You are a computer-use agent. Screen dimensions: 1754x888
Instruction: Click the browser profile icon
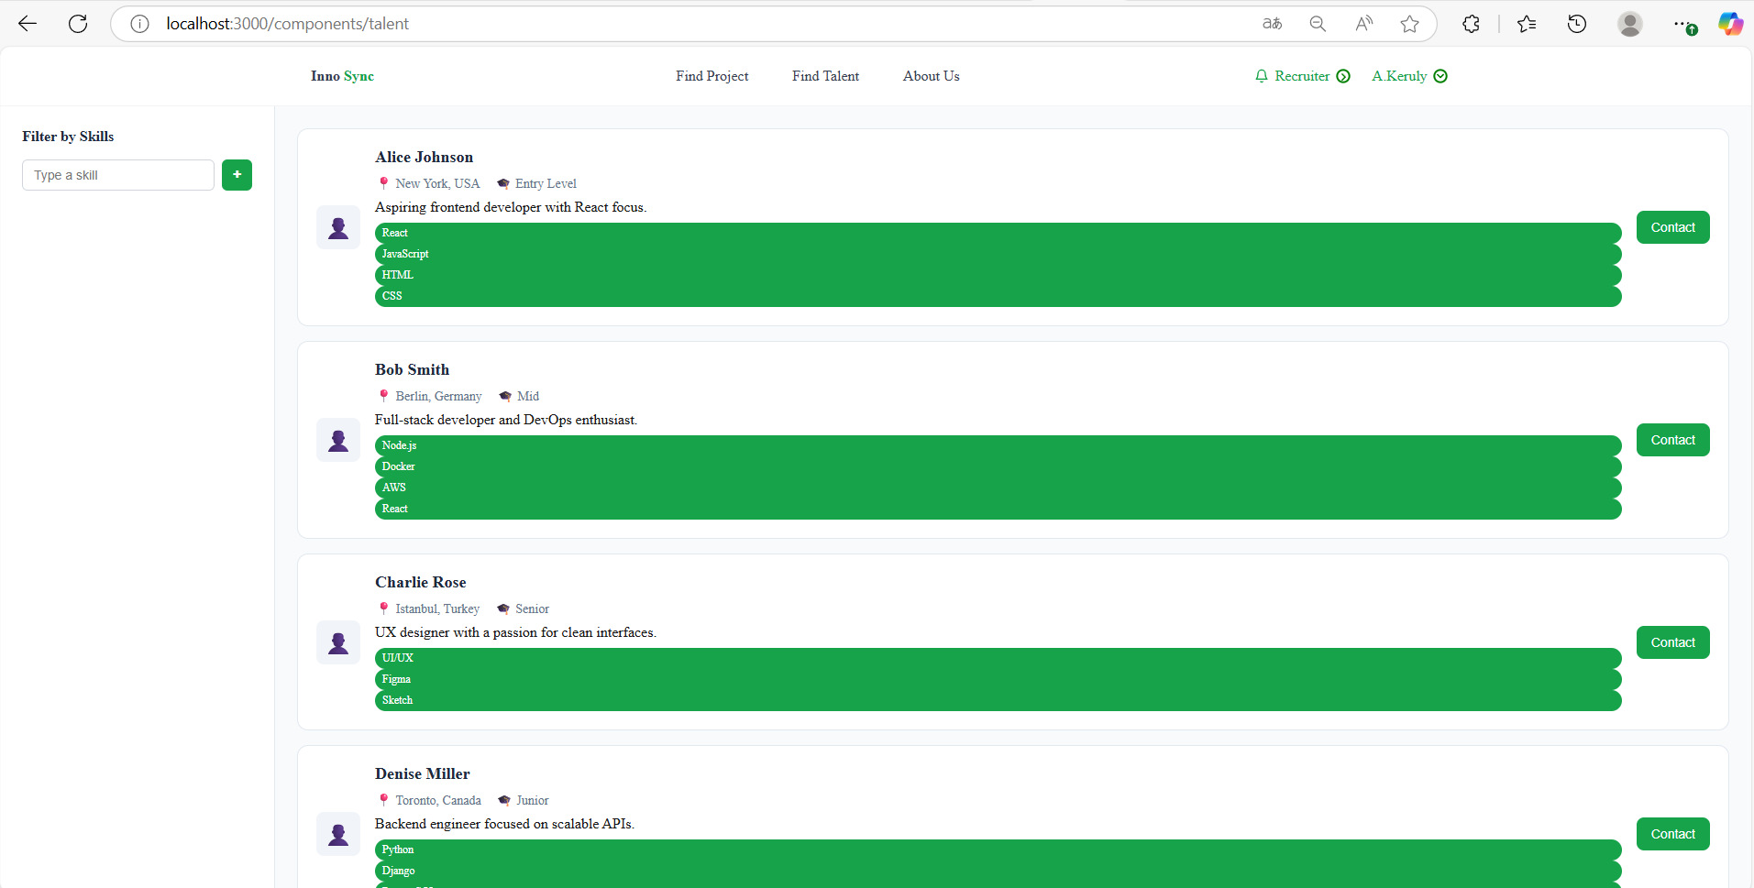pyautogui.click(x=1630, y=24)
